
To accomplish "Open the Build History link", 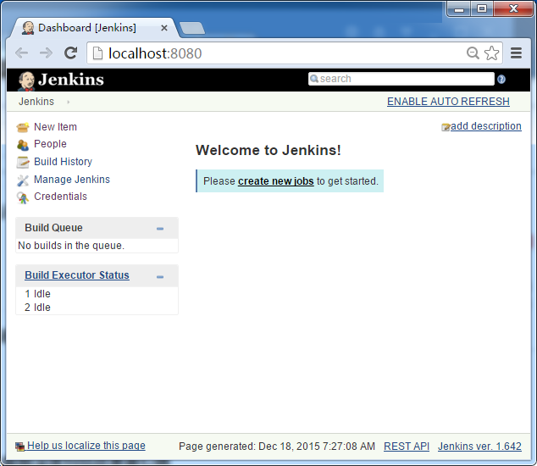I will coord(63,161).
